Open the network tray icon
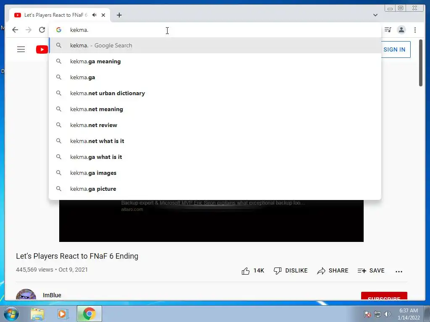 click(x=378, y=314)
